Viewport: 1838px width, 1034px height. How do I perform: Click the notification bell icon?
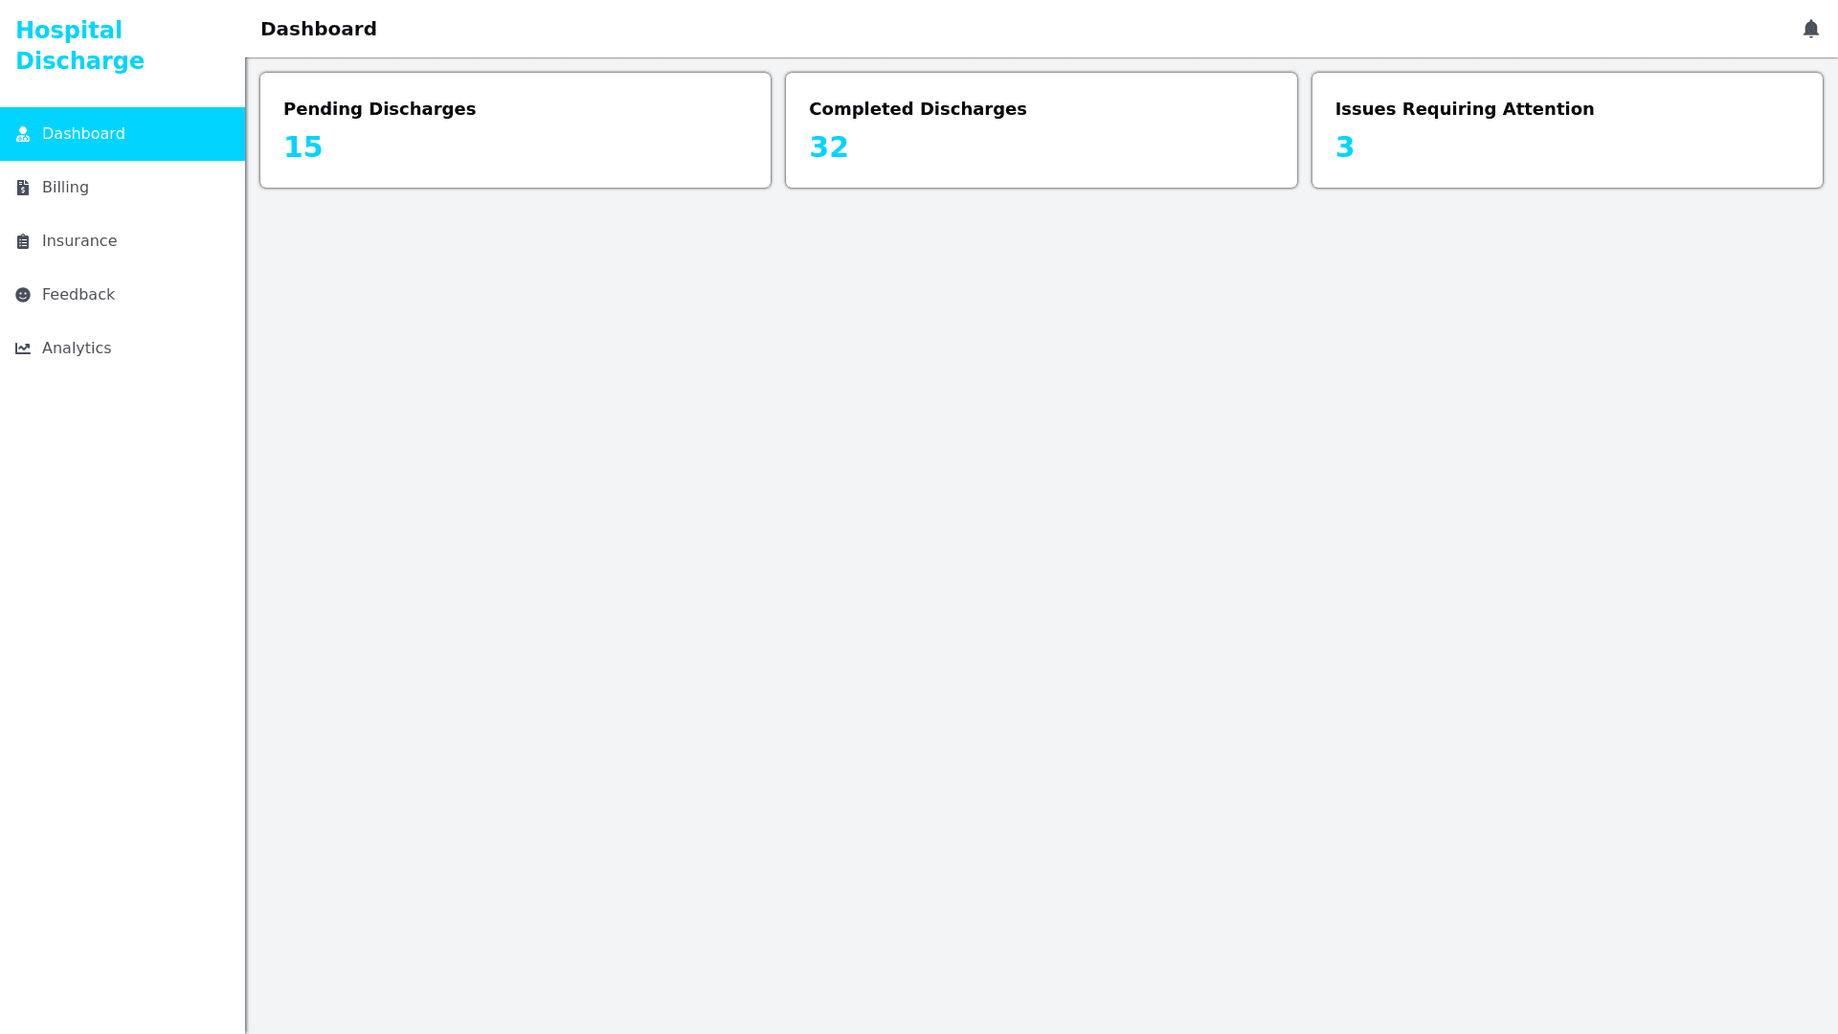coord(1810,29)
